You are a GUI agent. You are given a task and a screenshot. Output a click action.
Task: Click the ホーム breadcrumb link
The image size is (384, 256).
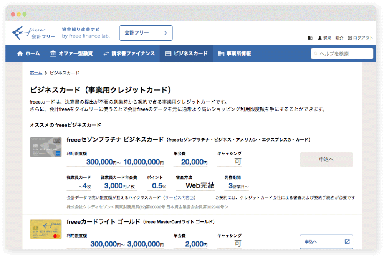pyautogui.click(x=36, y=73)
